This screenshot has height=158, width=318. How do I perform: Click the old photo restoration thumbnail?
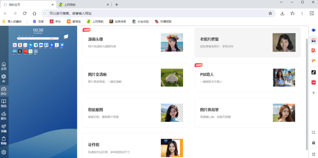[284, 42]
